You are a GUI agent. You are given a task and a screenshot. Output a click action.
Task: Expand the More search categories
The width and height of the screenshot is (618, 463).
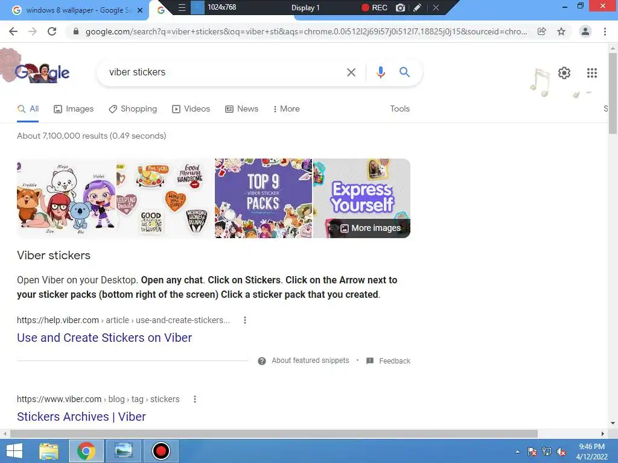287,109
